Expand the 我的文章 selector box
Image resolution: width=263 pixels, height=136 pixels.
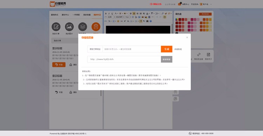[x=65, y=41]
